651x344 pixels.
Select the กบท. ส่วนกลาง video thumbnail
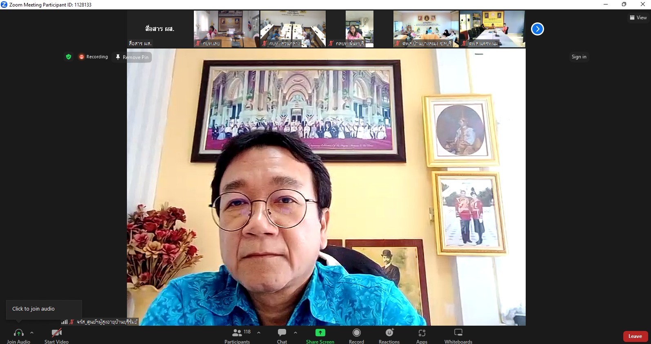point(293,29)
